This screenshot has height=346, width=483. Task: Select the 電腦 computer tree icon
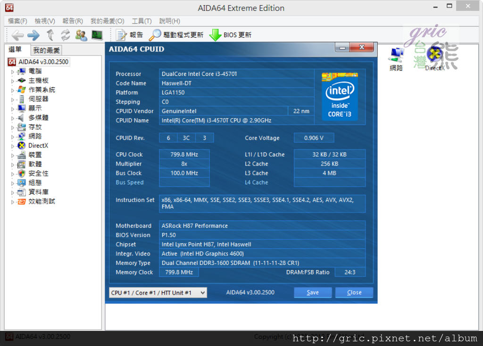click(22, 72)
